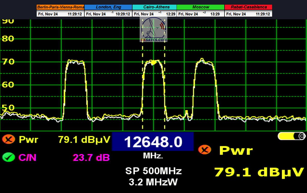Click the orange X icon beside large Pwr
The image size is (307, 193).
point(204,150)
